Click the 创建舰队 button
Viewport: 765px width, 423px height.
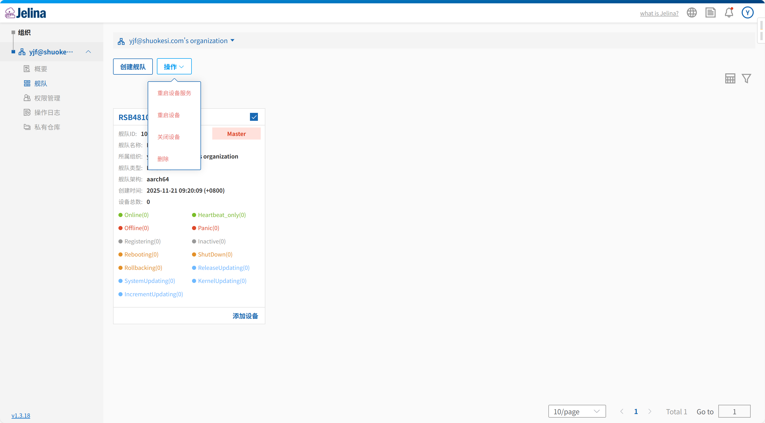point(133,66)
